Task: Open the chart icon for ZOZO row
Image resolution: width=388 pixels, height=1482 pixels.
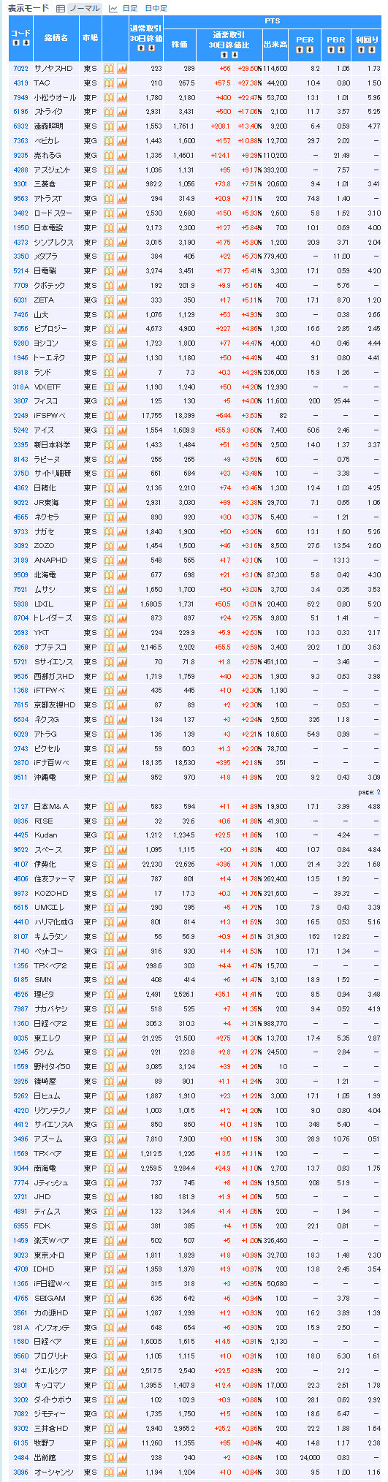Action: [122, 546]
